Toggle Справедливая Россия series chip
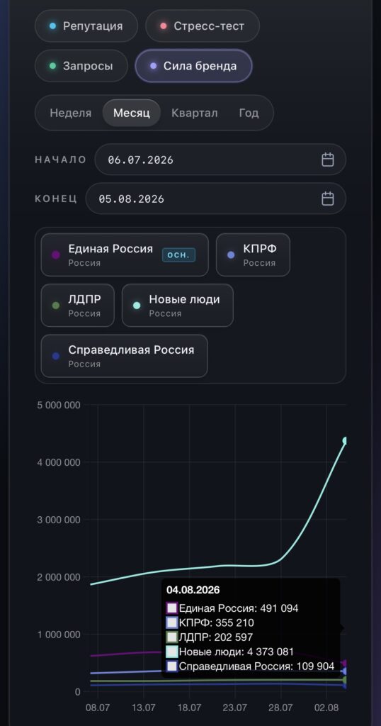 pyautogui.click(x=125, y=356)
